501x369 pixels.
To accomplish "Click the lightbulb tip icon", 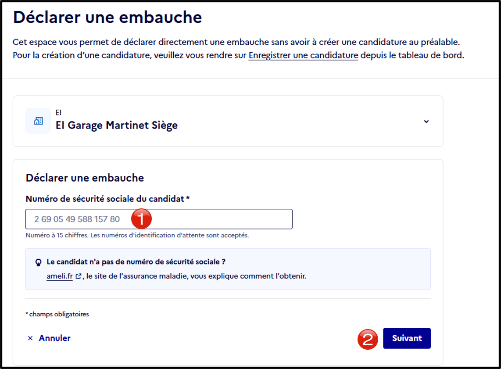I will [38, 263].
